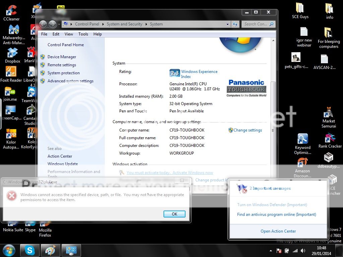Expand address bar history dropdown

click(228, 24)
